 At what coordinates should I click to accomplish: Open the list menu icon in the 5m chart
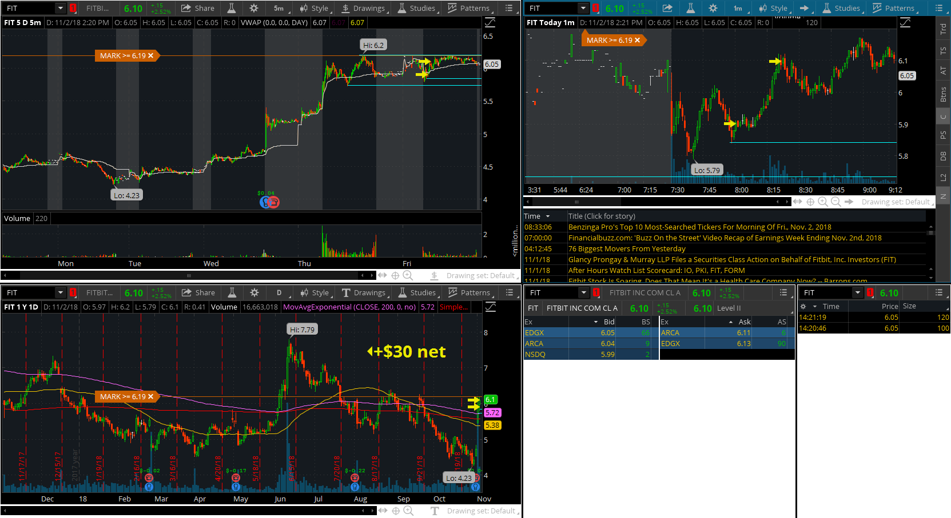click(x=509, y=8)
